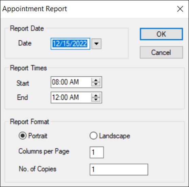Decrease End time with down arrow
The image size is (189, 187).
tap(96, 99)
